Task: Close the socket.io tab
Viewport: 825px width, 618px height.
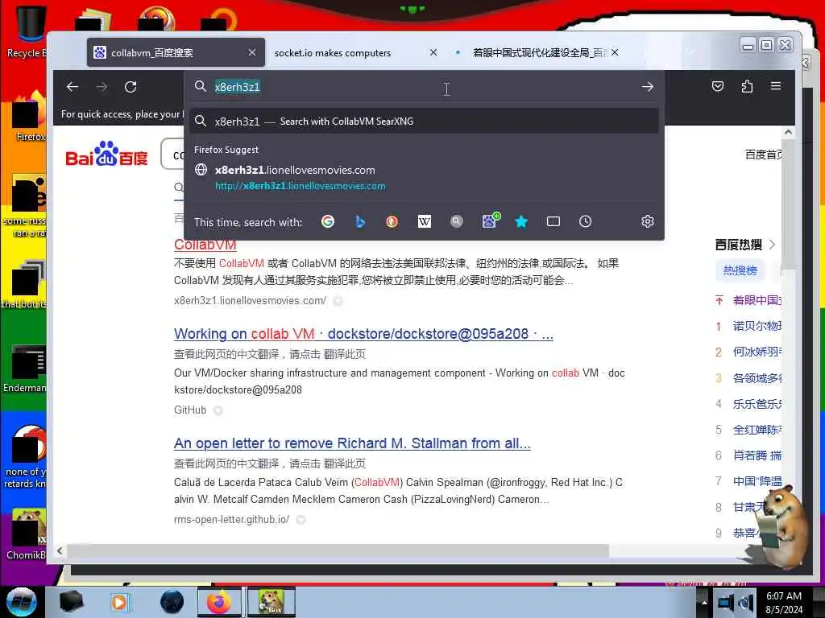Action: click(x=433, y=52)
